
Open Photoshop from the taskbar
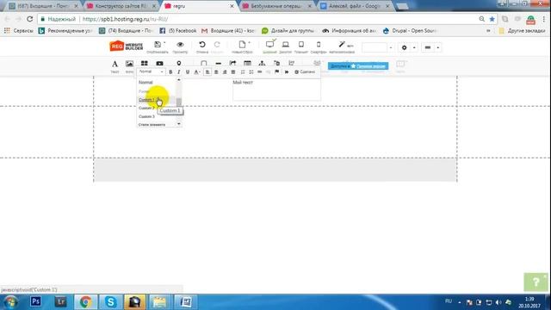(35, 301)
